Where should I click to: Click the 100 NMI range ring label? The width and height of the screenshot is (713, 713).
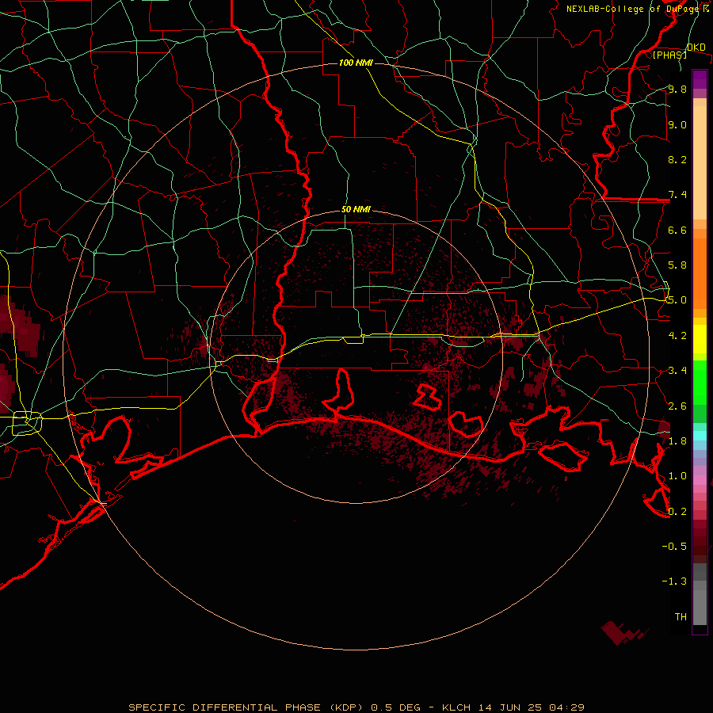click(356, 63)
